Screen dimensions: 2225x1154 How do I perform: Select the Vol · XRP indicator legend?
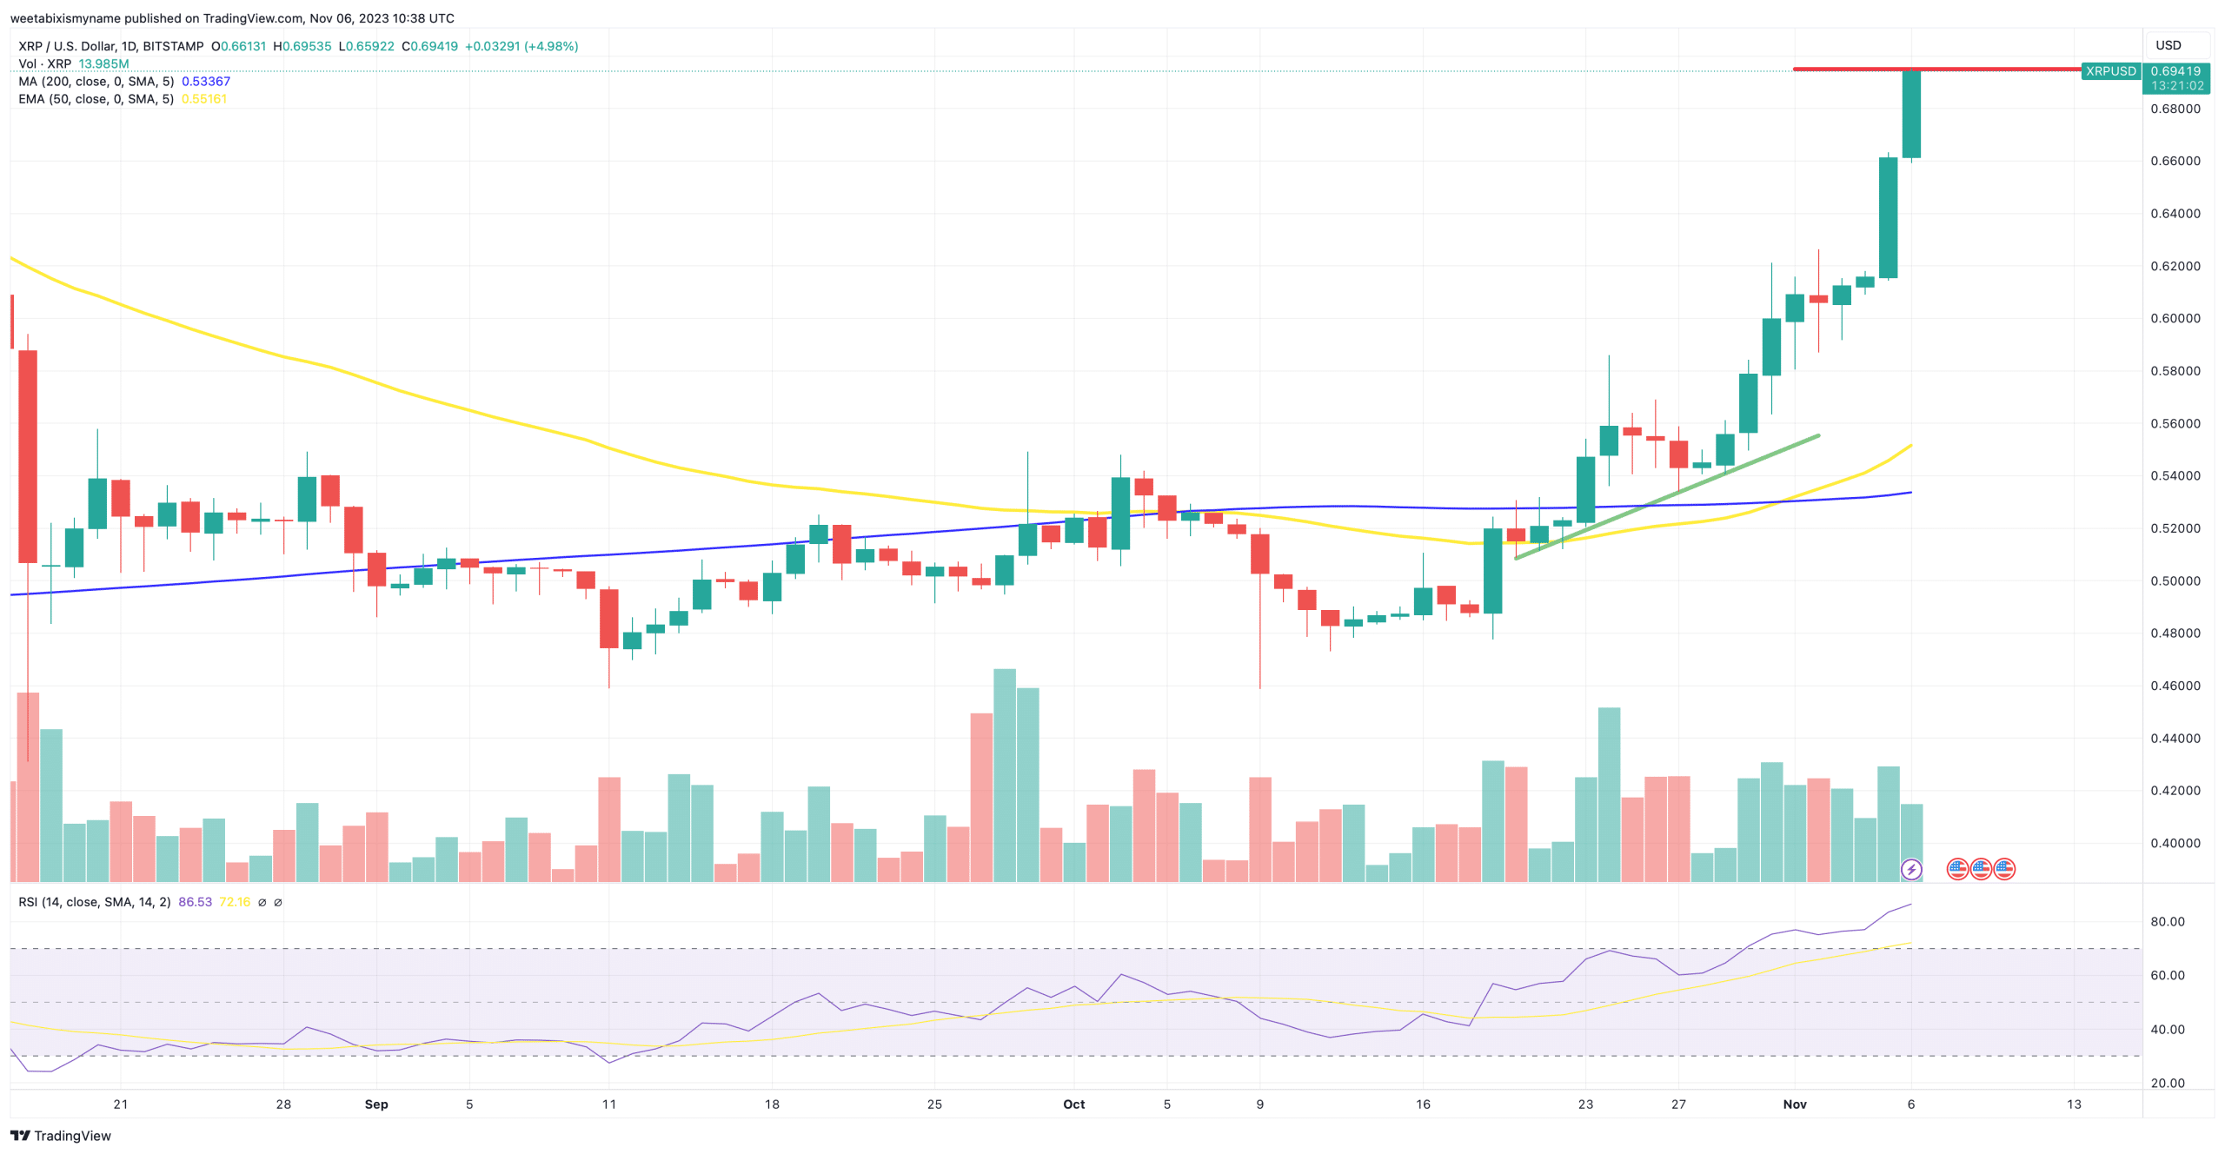click(x=45, y=63)
